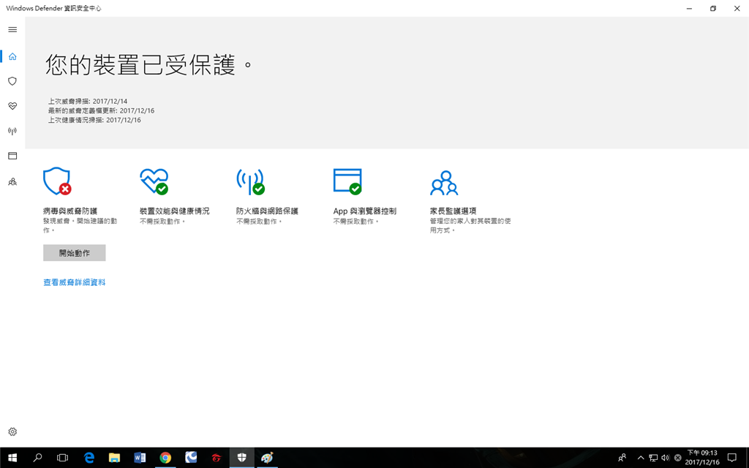Show hidden system tray icons

click(x=641, y=458)
